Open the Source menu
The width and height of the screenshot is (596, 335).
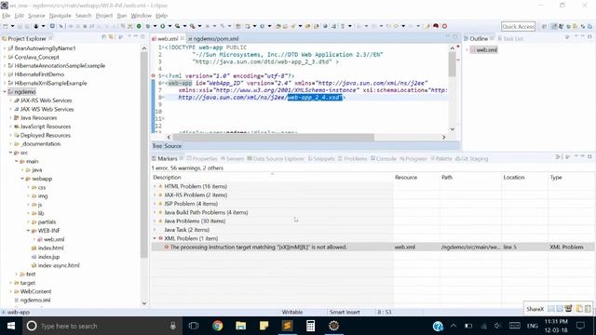(x=36, y=16)
